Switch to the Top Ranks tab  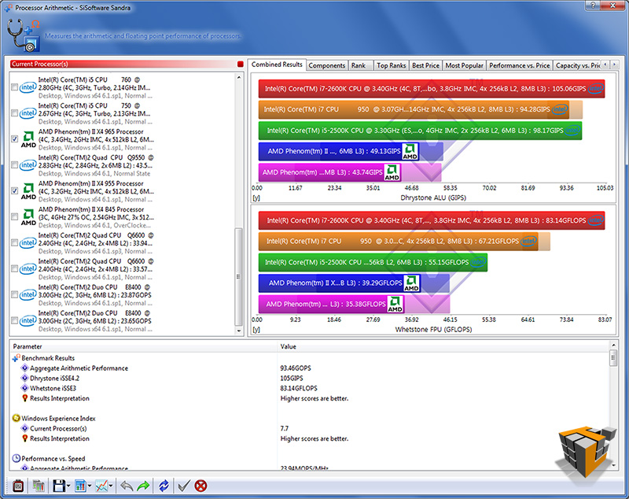391,65
